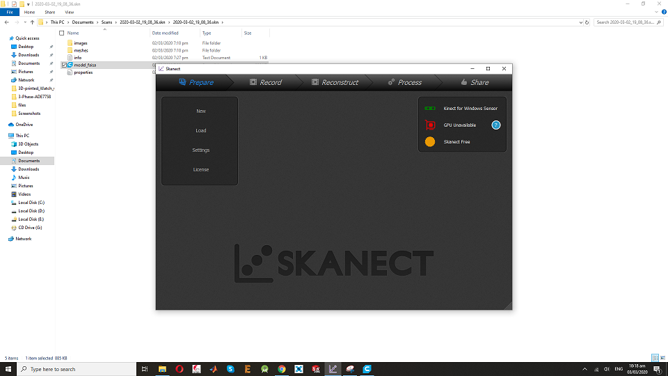The height and width of the screenshot is (376, 668).
Task: Switch to the Record tab
Action: (x=265, y=82)
